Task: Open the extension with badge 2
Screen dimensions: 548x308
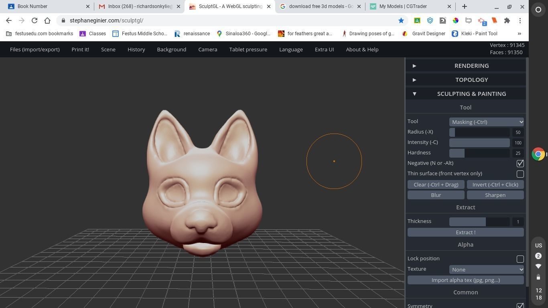Action: click(x=482, y=21)
